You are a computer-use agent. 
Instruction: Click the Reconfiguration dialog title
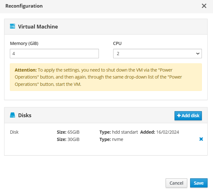(x=24, y=6)
